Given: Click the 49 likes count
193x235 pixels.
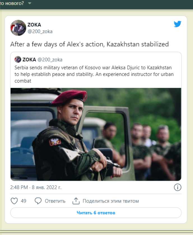Looking at the screenshot, I should click(24, 201).
